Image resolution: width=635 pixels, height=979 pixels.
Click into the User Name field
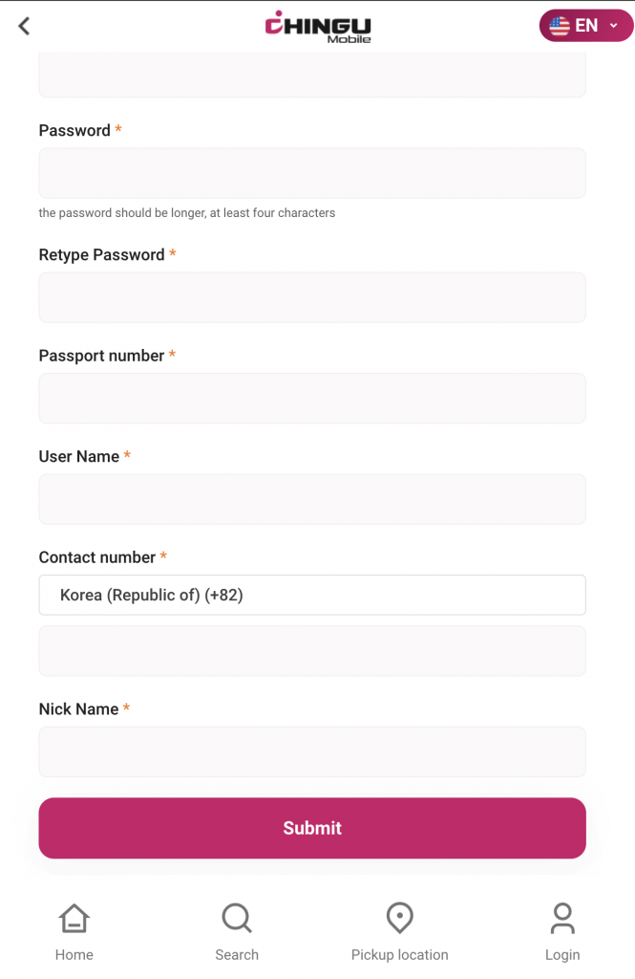click(x=312, y=499)
